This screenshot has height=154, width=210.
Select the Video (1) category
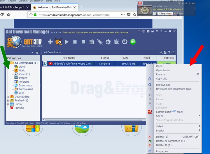pyautogui.click(x=24, y=74)
